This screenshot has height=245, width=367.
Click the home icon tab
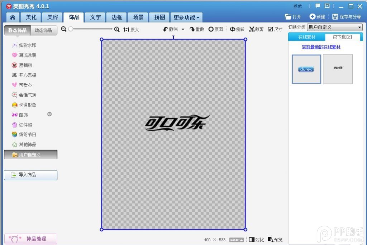pos(13,17)
